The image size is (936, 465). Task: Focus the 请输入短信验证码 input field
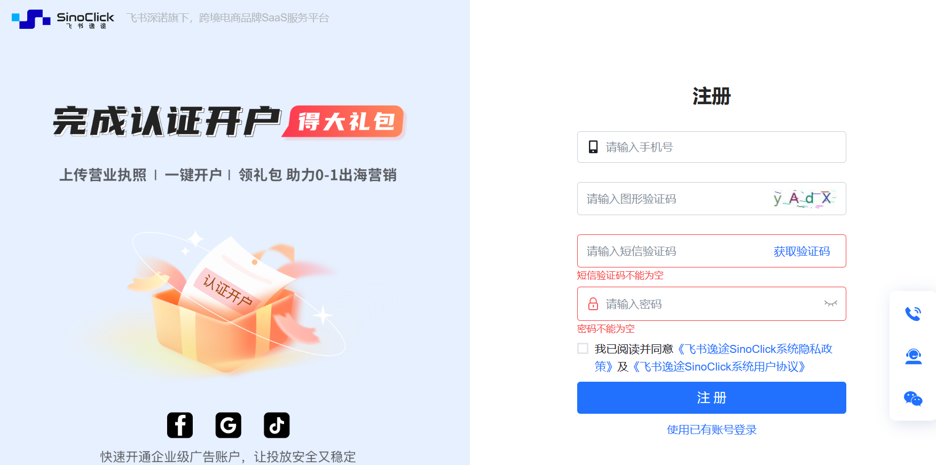click(673, 251)
